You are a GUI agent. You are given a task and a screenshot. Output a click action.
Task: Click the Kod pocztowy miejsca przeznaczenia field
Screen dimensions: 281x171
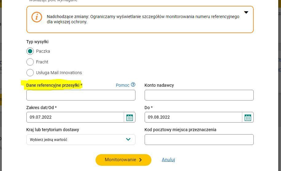tap(199, 139)
